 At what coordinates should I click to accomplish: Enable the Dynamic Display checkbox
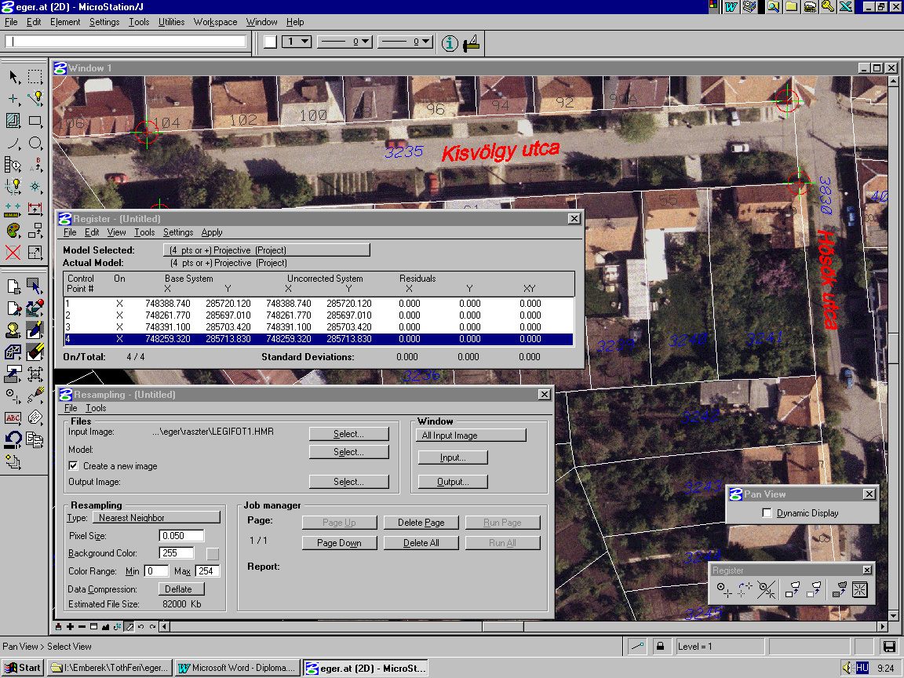pyautogui.click(x=767, y=513)
